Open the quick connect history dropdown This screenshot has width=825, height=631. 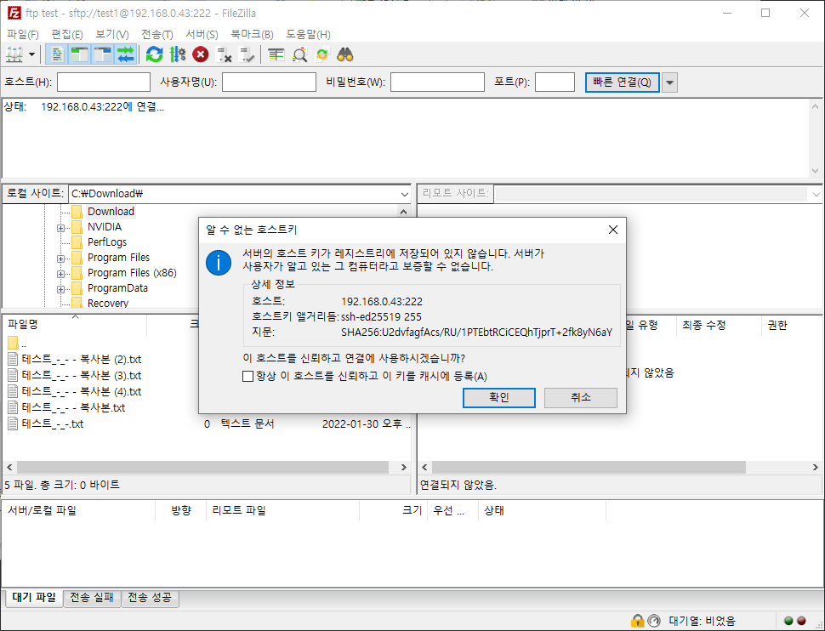[669, 82]
